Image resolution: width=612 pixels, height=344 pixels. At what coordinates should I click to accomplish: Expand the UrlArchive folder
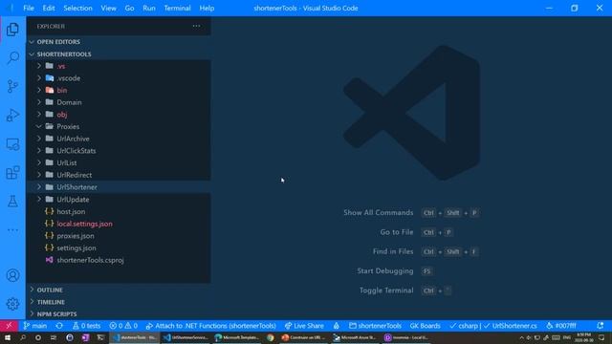pos(119,139)
